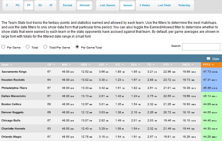Select Chicago Bulls TO value 2.03
The width and height of the screenshot is (222, 141).
coord(150,121)
